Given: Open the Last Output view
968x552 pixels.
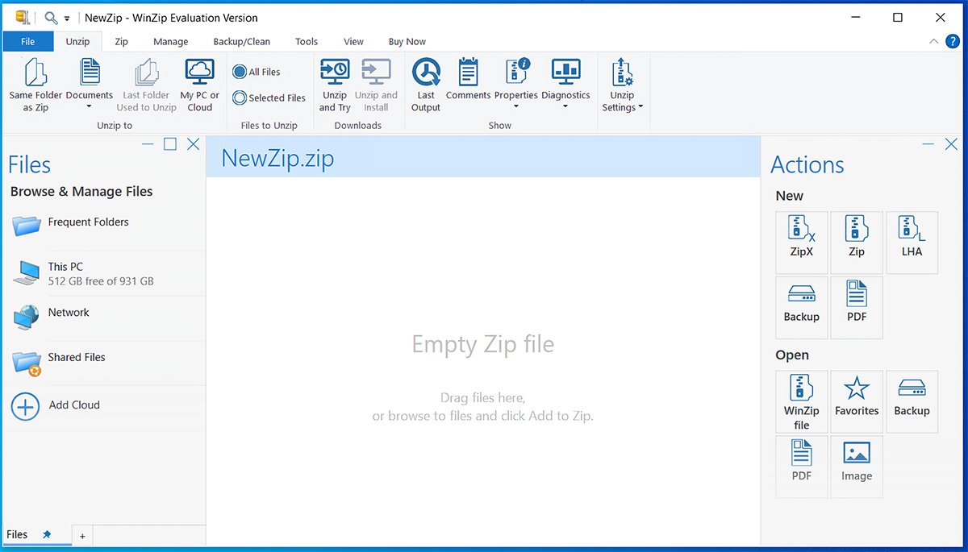Looking at the screenshot, I should click(425, 83).
